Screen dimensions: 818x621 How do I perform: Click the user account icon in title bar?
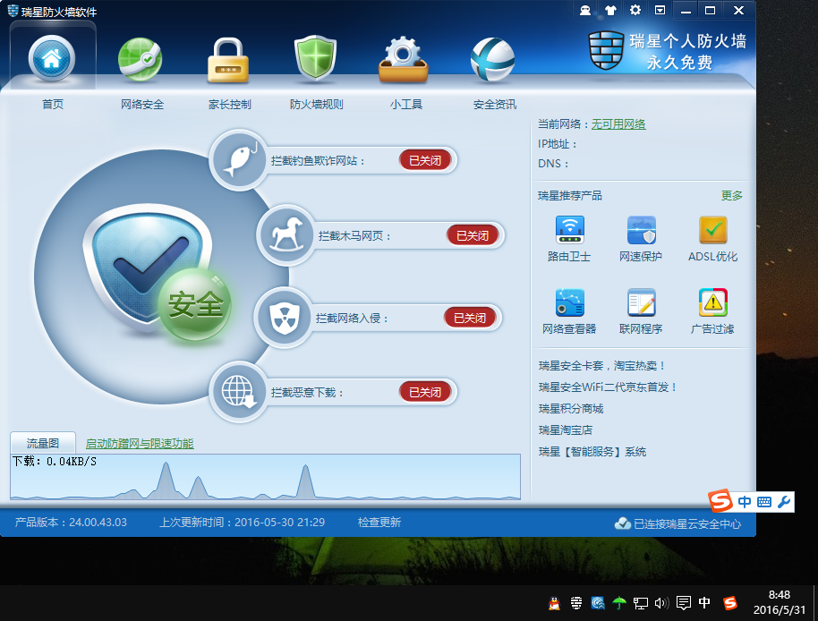tap(585, 11)
